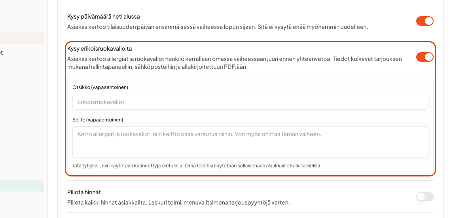The width and height of the screenshot is (453, 218).
Task: Click the Erikoisruokavaliot placeholder text
Action: 101,102
